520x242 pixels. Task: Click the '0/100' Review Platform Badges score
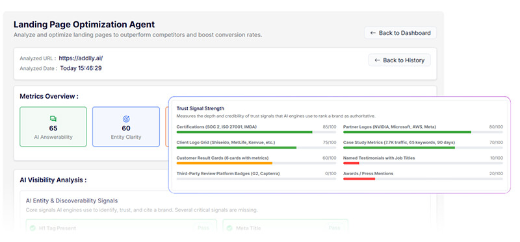(331, 173)
